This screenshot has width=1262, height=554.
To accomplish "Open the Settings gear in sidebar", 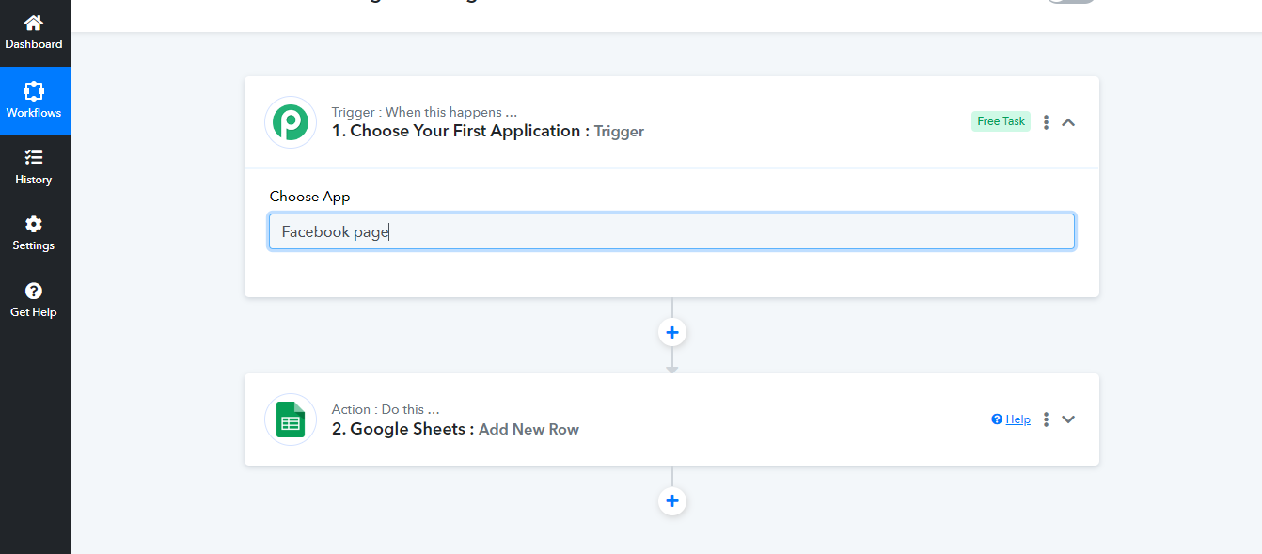I will 34,233.
